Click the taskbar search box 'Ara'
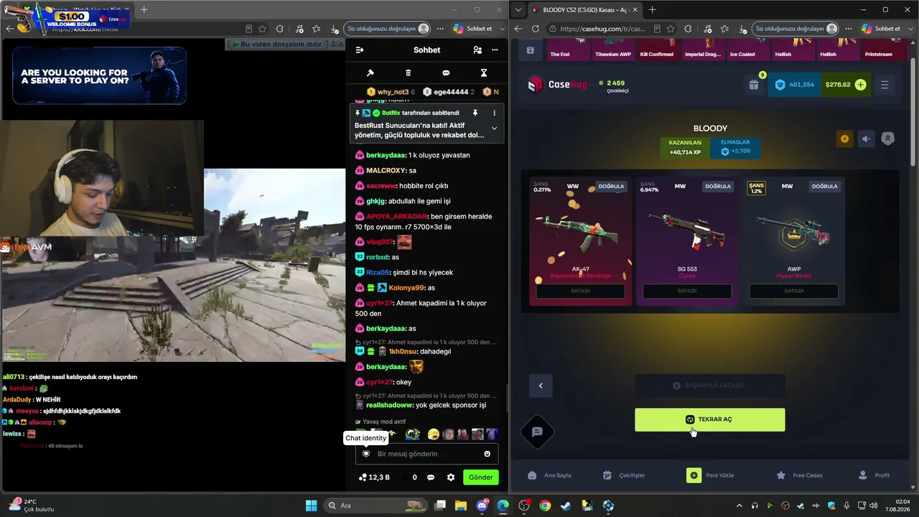This screenshot has width=919, height=517. [375, 506]
